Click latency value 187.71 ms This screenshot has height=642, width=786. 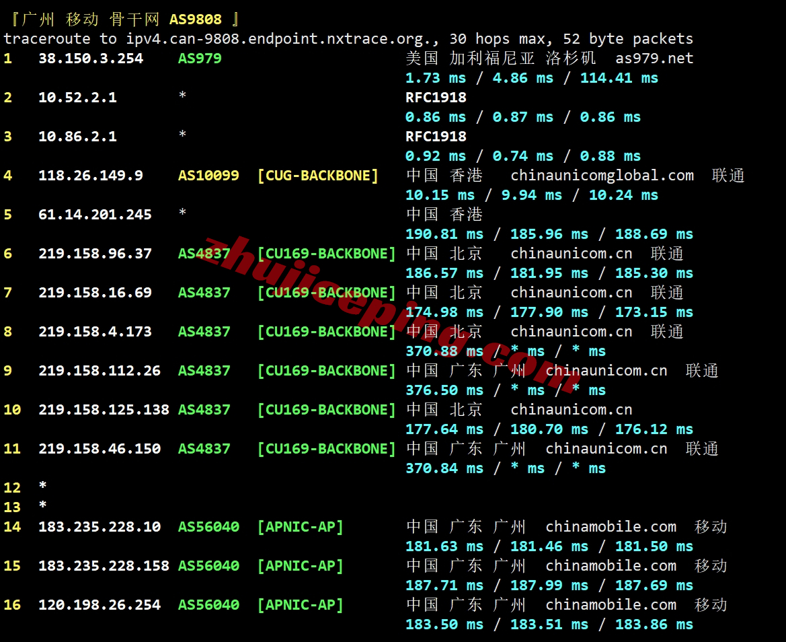click(x=444, y=587)
